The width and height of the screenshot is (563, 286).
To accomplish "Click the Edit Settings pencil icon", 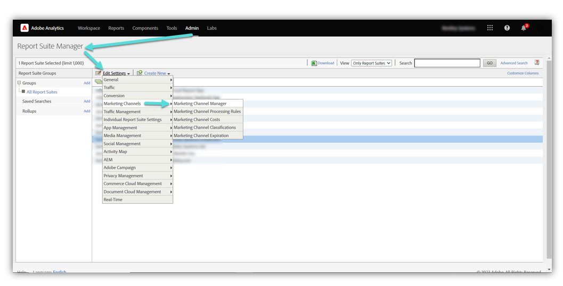I will 99,73.
